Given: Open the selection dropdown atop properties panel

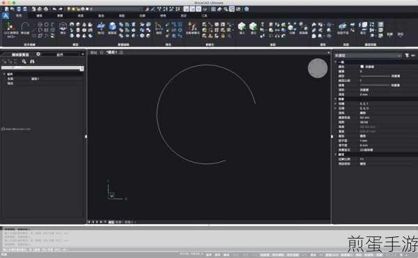Looking at the screenshot, I should (368, 56).
